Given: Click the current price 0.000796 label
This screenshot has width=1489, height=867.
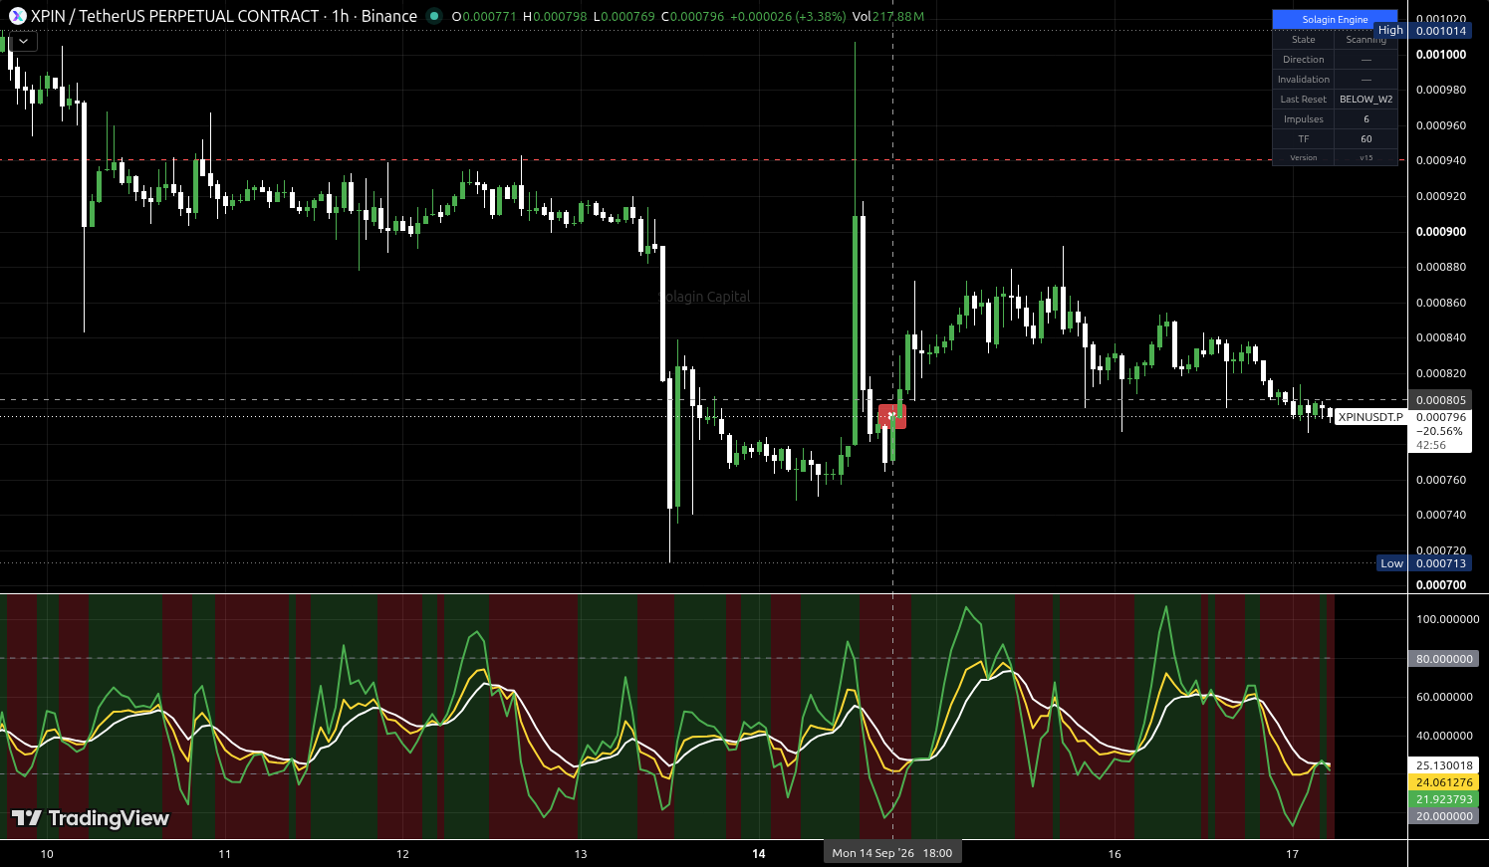Looking at the screenshot, I should coord(1440,417).
